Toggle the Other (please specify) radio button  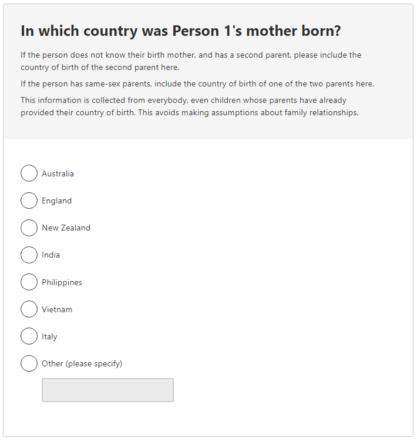click(29, 363)
